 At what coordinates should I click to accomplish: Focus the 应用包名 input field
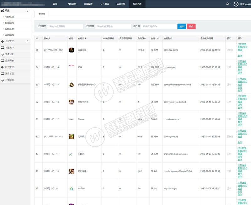click(x=113, y=26)
